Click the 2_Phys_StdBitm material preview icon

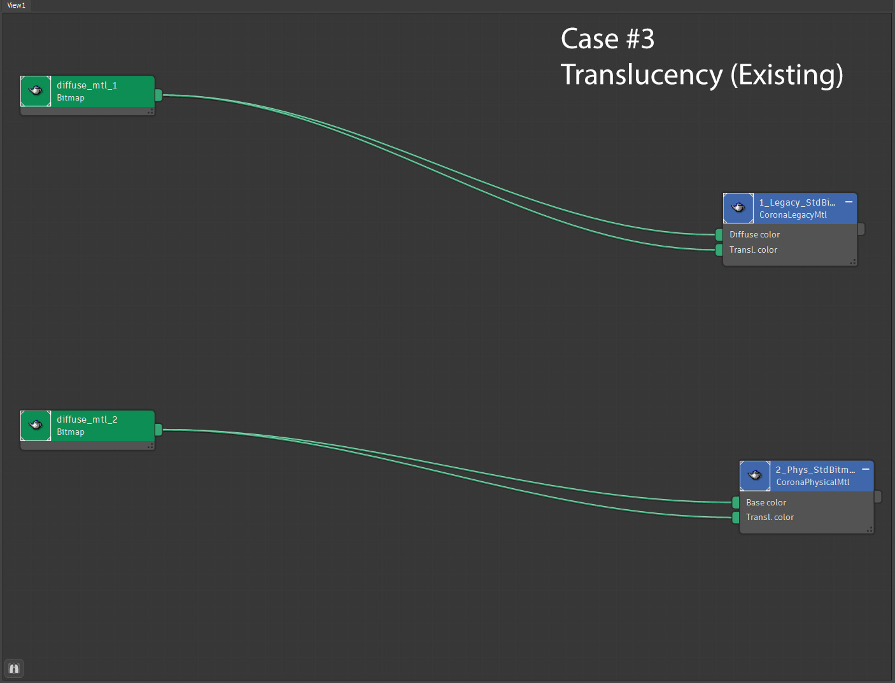[755, 475]
